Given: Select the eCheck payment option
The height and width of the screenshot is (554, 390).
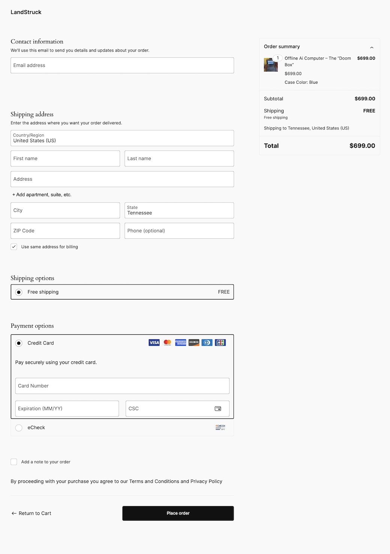Looking at the screenshot, I should [19, 428].
